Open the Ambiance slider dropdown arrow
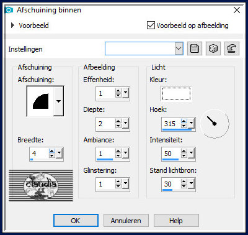Image resolution: width=248 pixels, height=235 pixels. coord(125,154)
